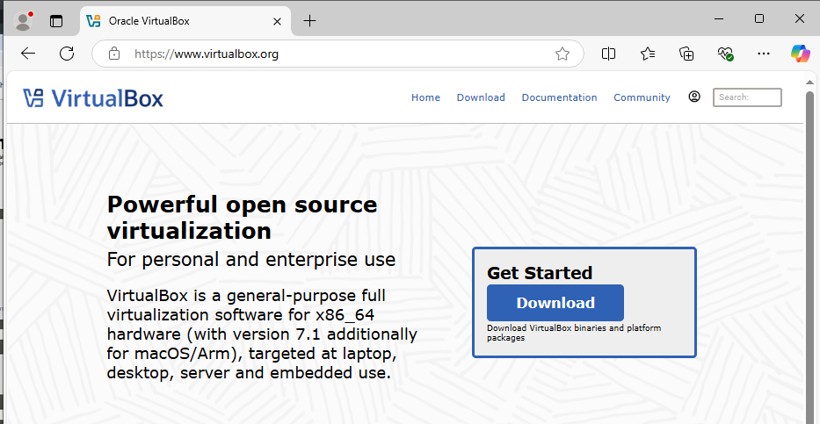Image resolution: width=820 pixels, height=424 pixels.
Task: Click the site Search field
Action: [747, 97]
